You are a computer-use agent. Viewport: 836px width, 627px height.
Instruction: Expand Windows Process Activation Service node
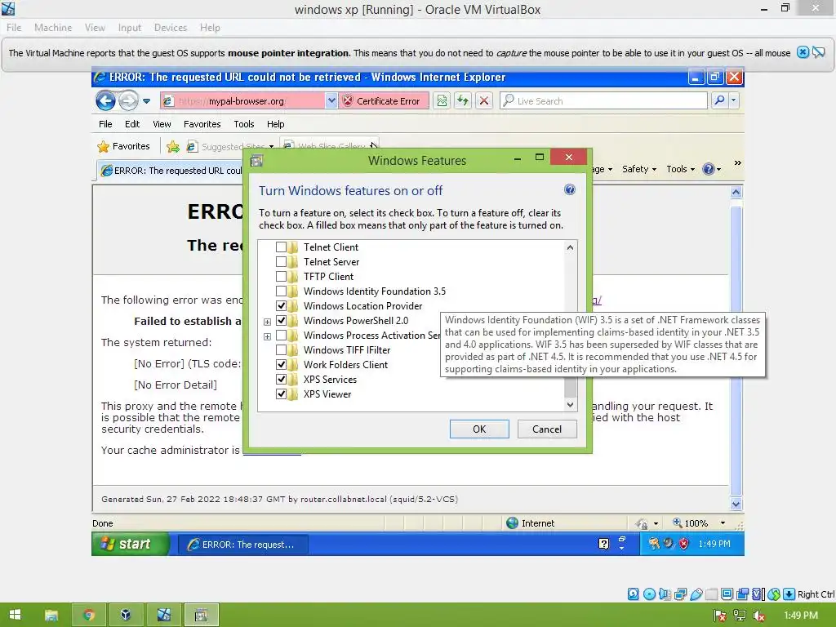267,336
